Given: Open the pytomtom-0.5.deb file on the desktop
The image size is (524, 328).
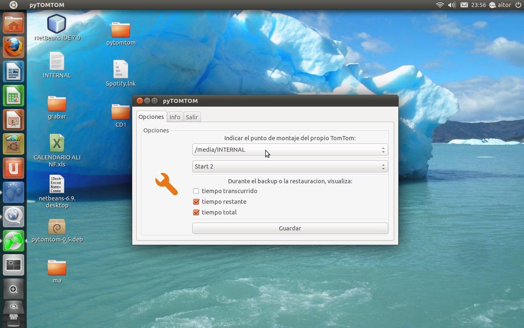Looking at the screenshot, I should point(56,226).
